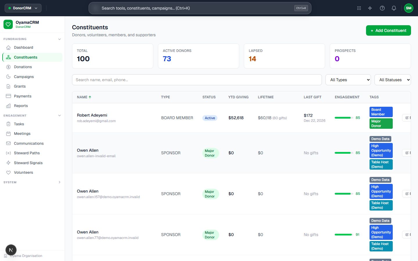Click the owen.allen-invalid-email address
Image resolution: width=418 pixels, height=261 pixels.
coord(96,156)
